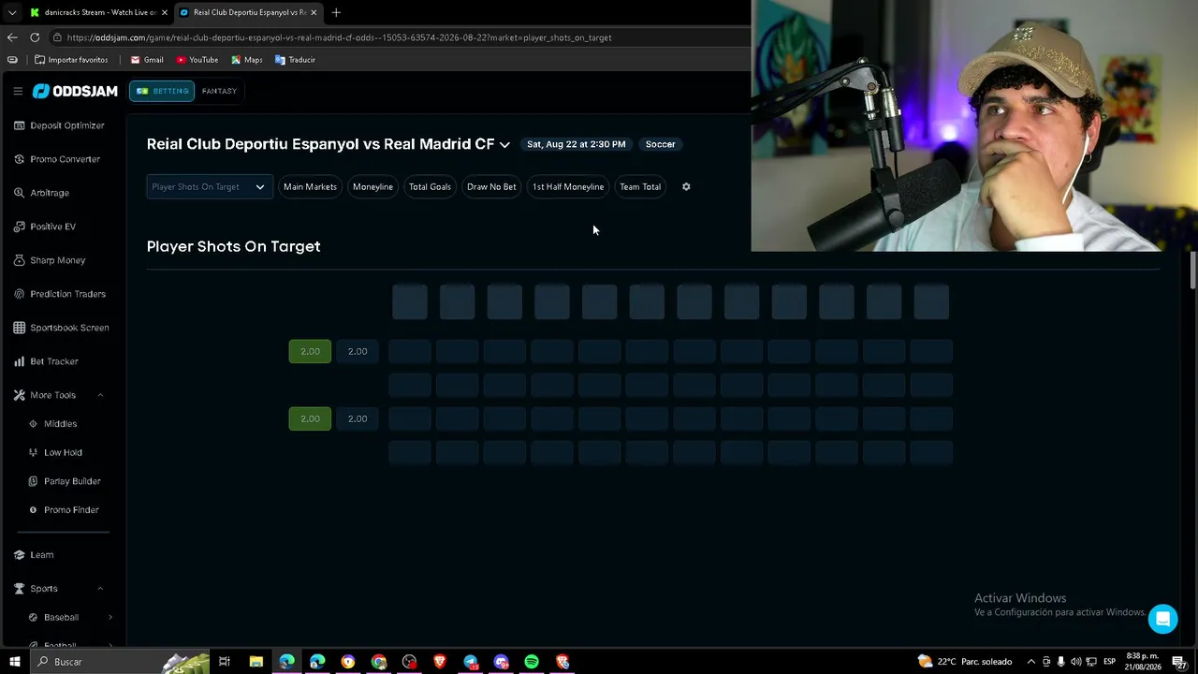
Task: Click the first row's gray 2.00 odds
Action: pos(358,351)
